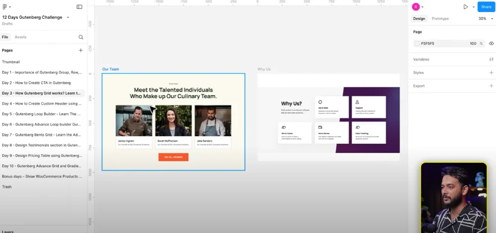Screen dimensions: 496x233
Task: Click the James Ingram name text
Action: (126, 141)
